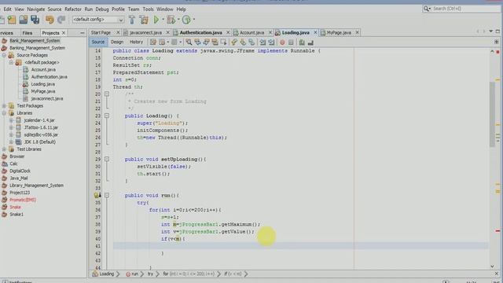
Task: Click in the Search input field
Action: (x=465, y=9)
